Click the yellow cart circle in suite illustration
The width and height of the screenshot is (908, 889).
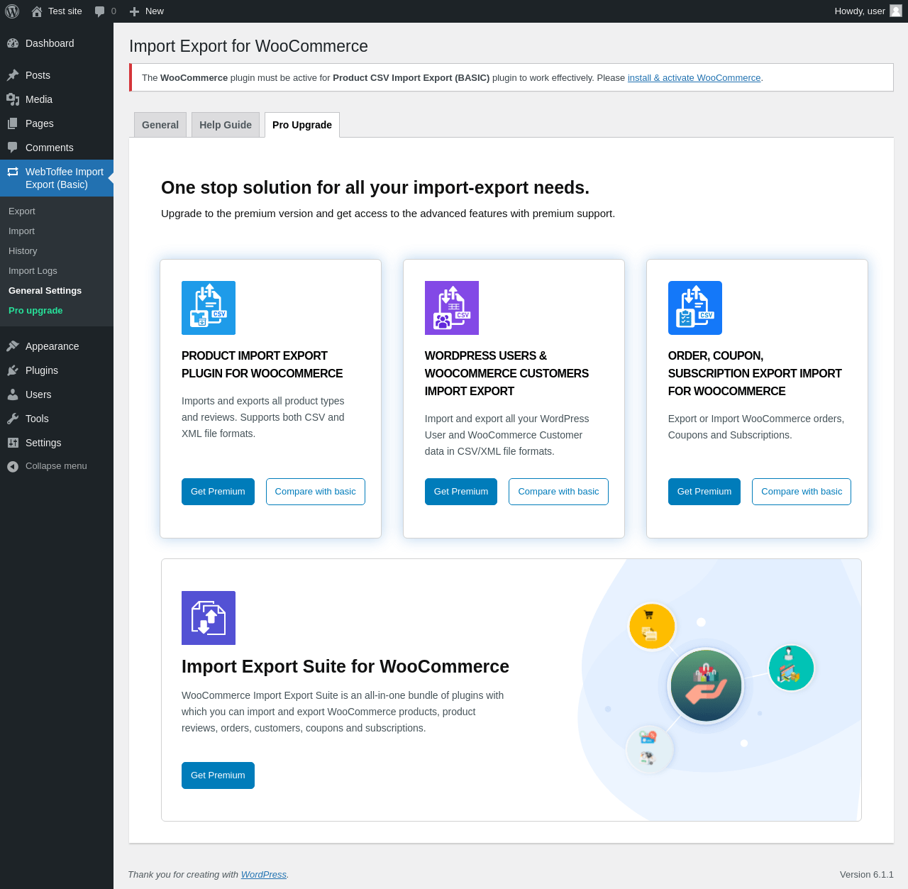(x=652, y=626)
